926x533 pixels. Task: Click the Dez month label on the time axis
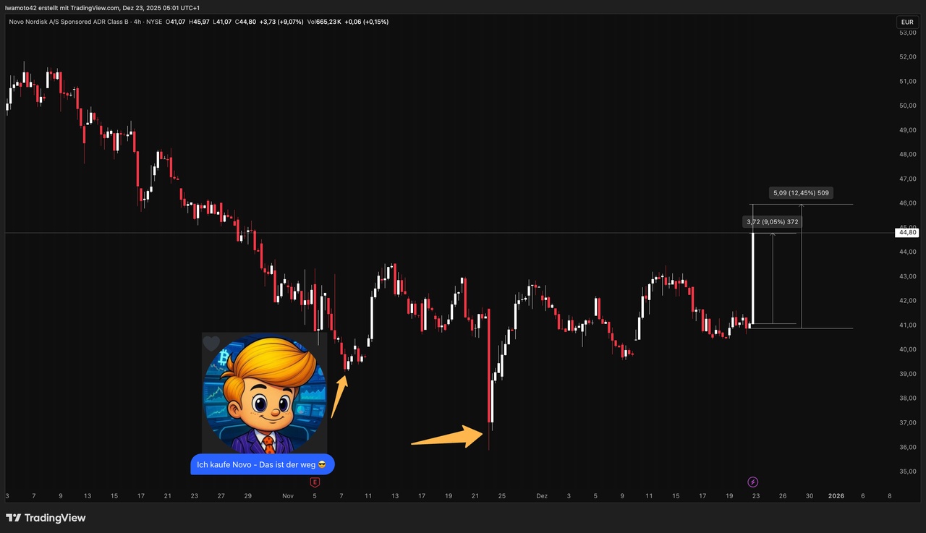pos(542,496)
